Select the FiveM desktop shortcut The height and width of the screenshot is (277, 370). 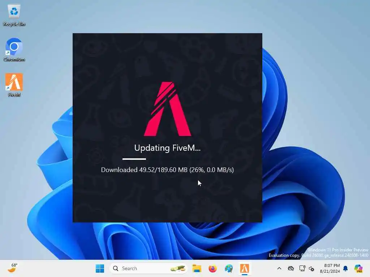tap(14, 85)
